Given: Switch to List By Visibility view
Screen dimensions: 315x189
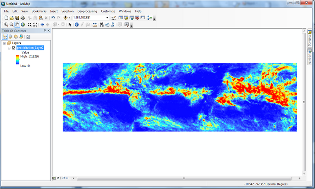Looking at the screenshot, I should coord(16,37).
